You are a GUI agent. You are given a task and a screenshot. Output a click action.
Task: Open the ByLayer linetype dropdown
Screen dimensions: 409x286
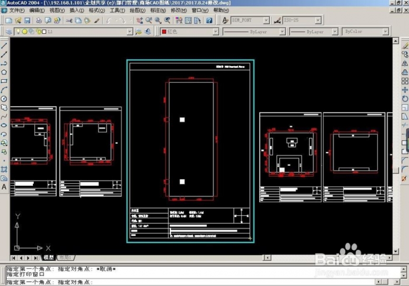282,32
